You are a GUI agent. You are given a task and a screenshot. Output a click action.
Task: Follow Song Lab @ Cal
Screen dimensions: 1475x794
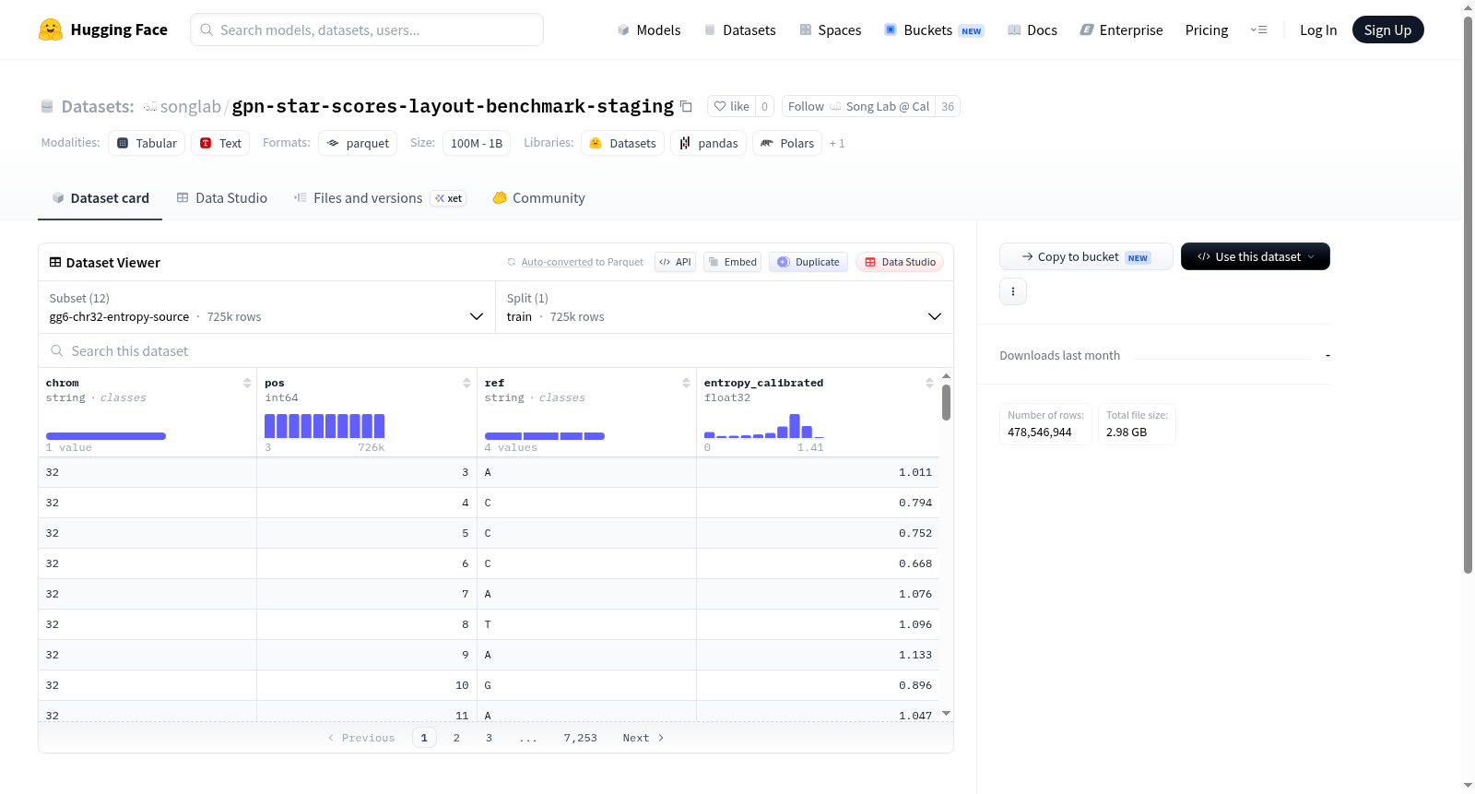857,106
